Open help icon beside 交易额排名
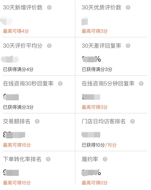This screenshot has width=151, height=190. [37, 121]
